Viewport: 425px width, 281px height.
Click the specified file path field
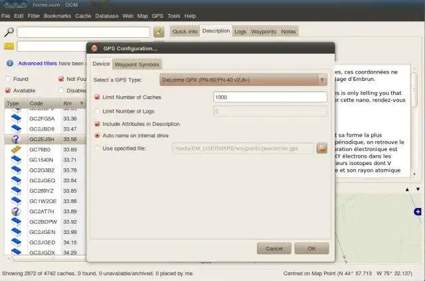[242, 148]
